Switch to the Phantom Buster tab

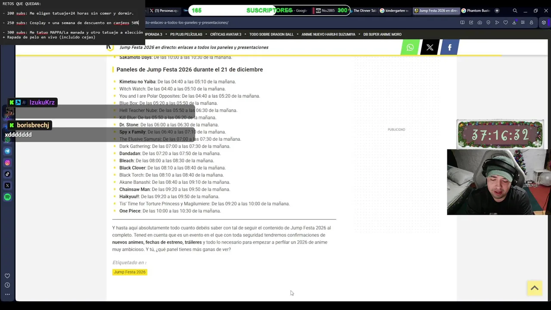click(476, 10)
